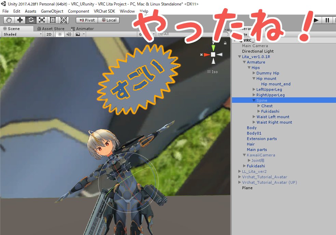This screenshot has width=336, height=235.
Task: Open the Window menu
Action: pos(127,11)
